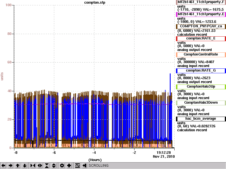Pan the graph down with down arrow
The width and height of the screenshot is (226, 169).
tap(25, 166)
